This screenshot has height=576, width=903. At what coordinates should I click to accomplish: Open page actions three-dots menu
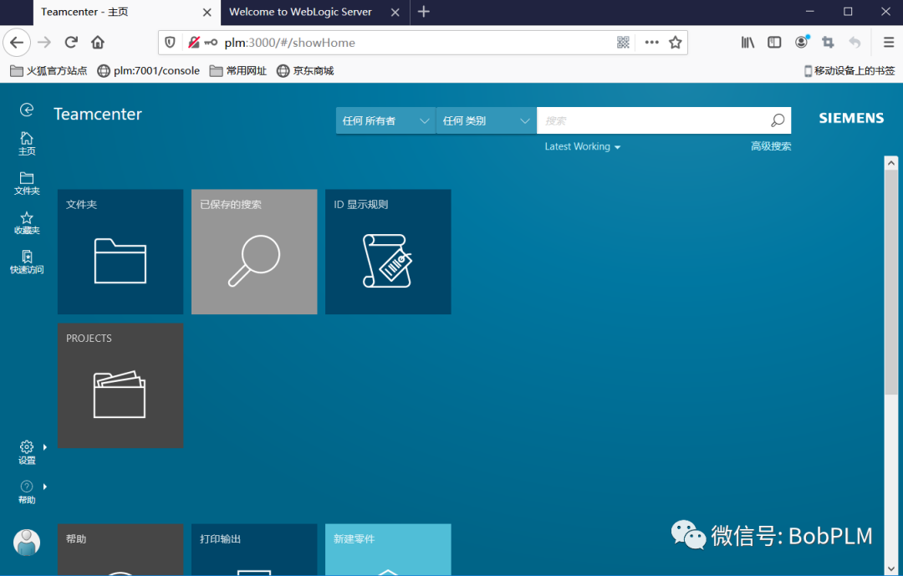652,42
